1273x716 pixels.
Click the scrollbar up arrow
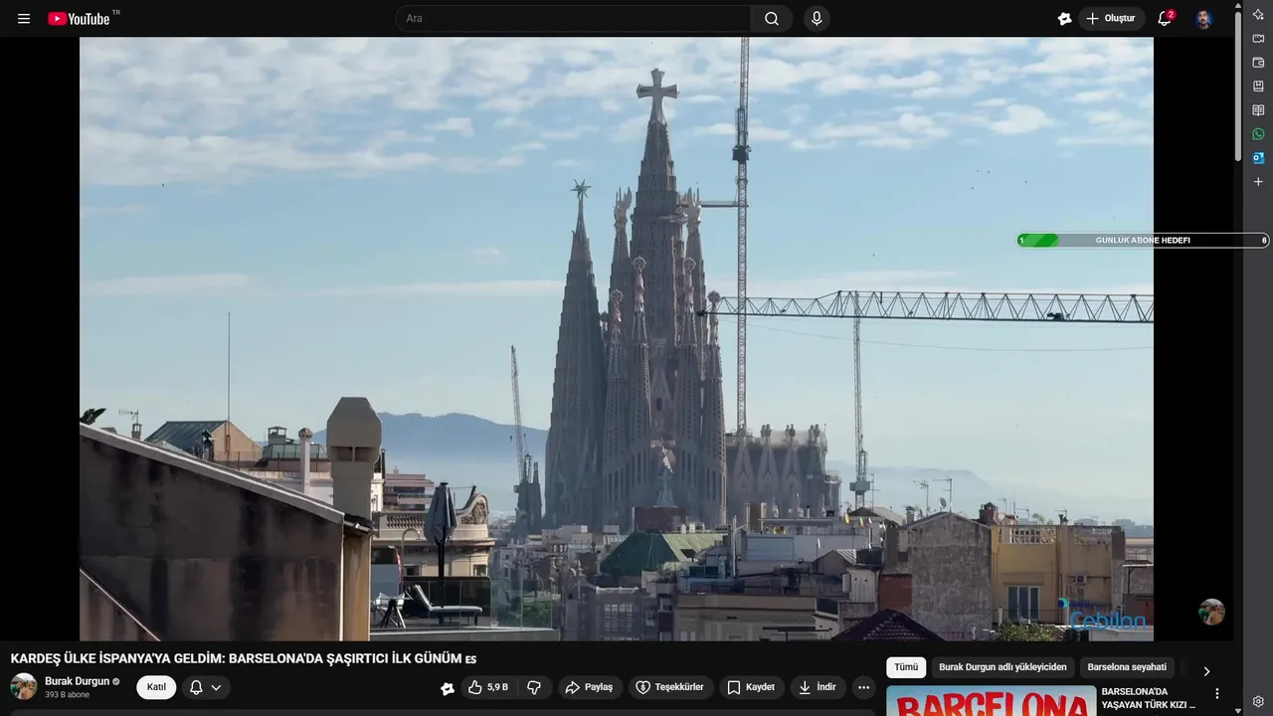[1238, 5]
